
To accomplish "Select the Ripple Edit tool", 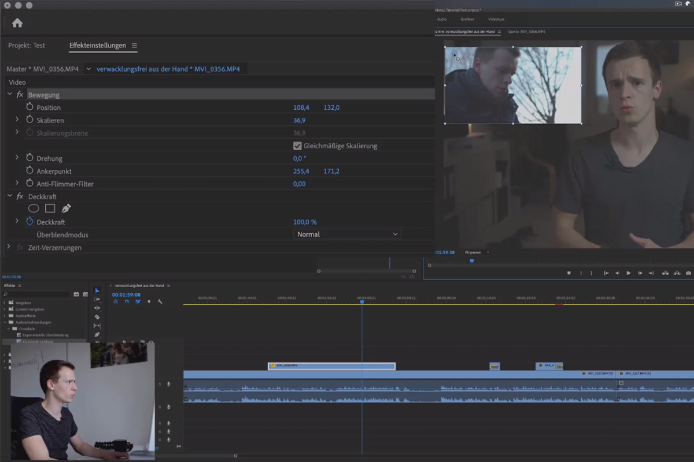I will pyautogui.click(x=97, y=308).
